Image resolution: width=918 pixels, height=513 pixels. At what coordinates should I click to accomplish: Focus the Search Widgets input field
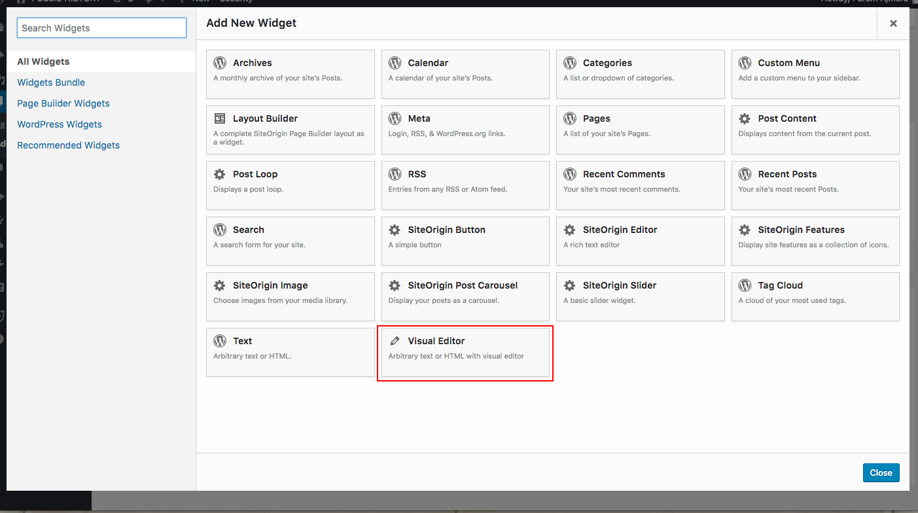coord(101,28)
